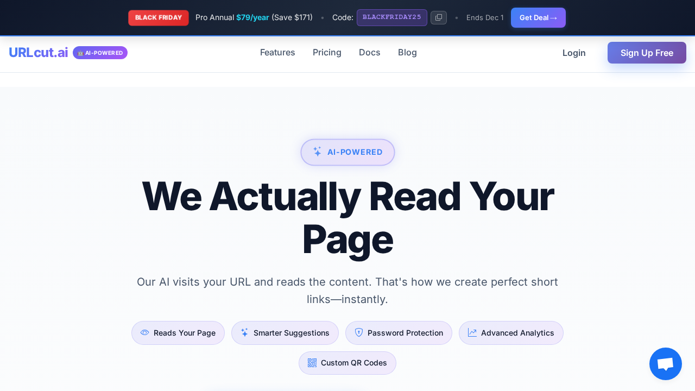The width and height of the screenshot is (695, 391).
Task: Open the Docs navigation link
Action: click(369, 53)
